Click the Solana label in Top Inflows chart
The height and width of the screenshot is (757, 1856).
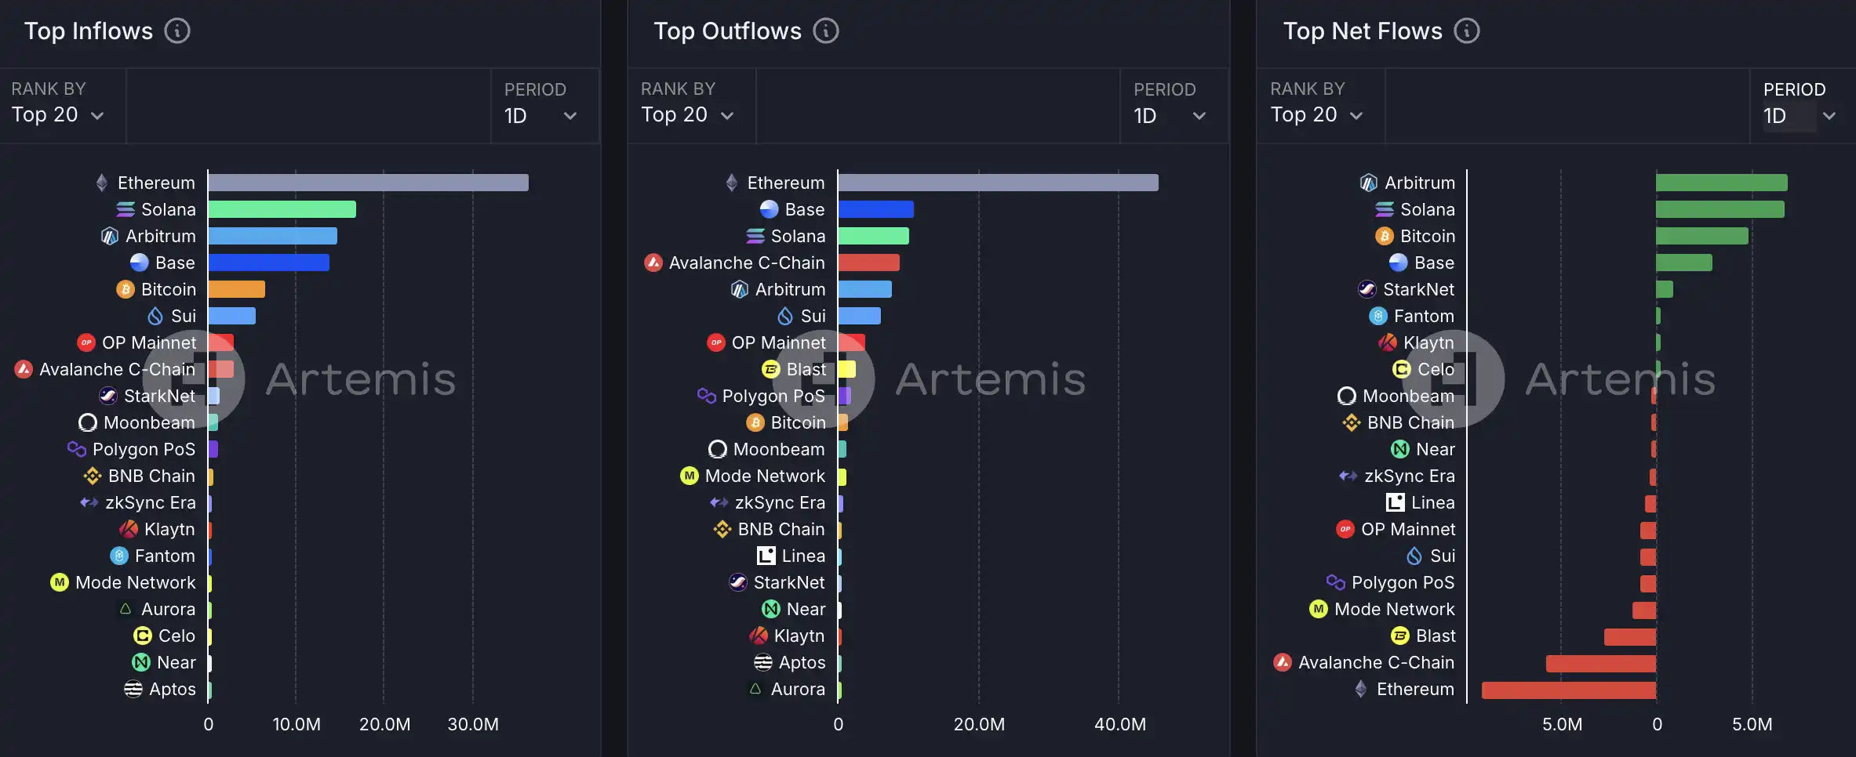168,210
